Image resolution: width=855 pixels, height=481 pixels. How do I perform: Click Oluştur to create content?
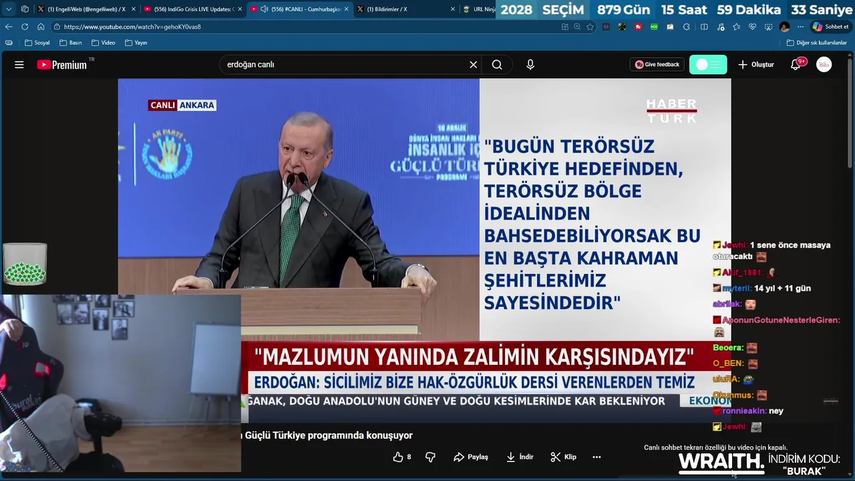pyautogui.click(x=755, y=65)
